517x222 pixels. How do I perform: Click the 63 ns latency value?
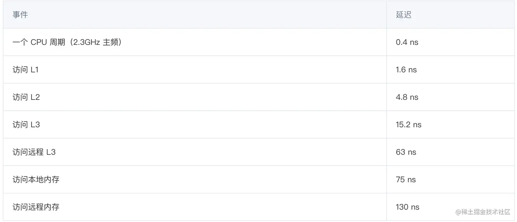click(406, 152)
